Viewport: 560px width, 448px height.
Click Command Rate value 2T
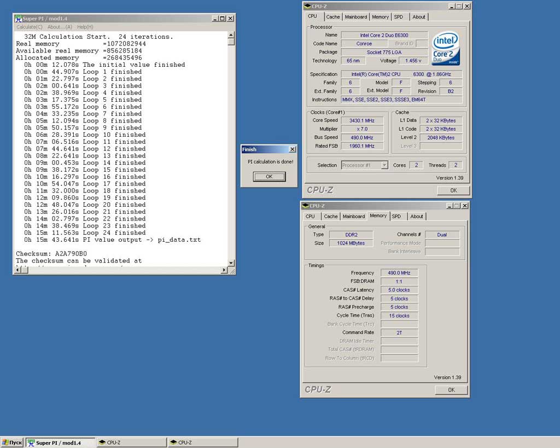pyautogui.click(x=399, y=333)
